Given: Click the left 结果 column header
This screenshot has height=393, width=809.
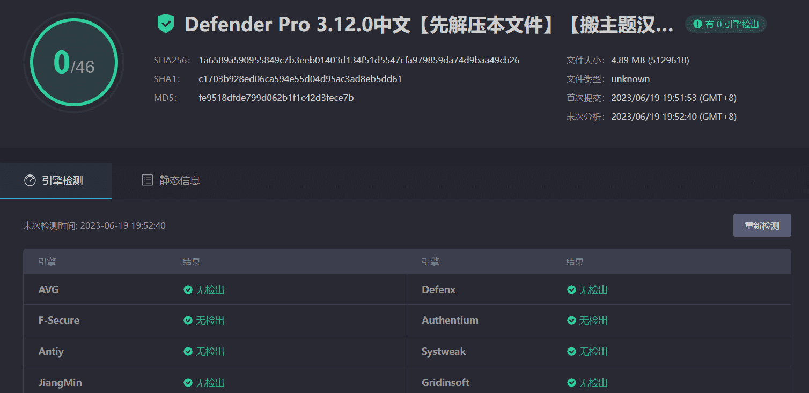Looking at the screenshot, I should pos(192,262).
